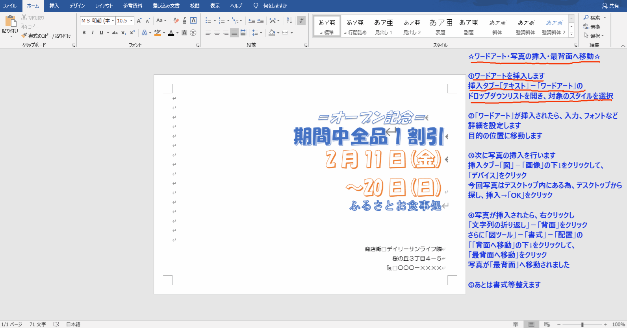Switch to the レイアウト (Layout) tab
Viewport: 627px width, 328px height.
[x=104, y=6]
